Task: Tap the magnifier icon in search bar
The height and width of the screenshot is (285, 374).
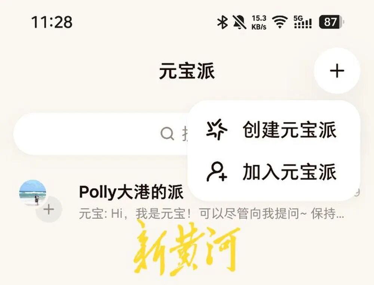Action: pyautogui.click(x=167, y=133)
